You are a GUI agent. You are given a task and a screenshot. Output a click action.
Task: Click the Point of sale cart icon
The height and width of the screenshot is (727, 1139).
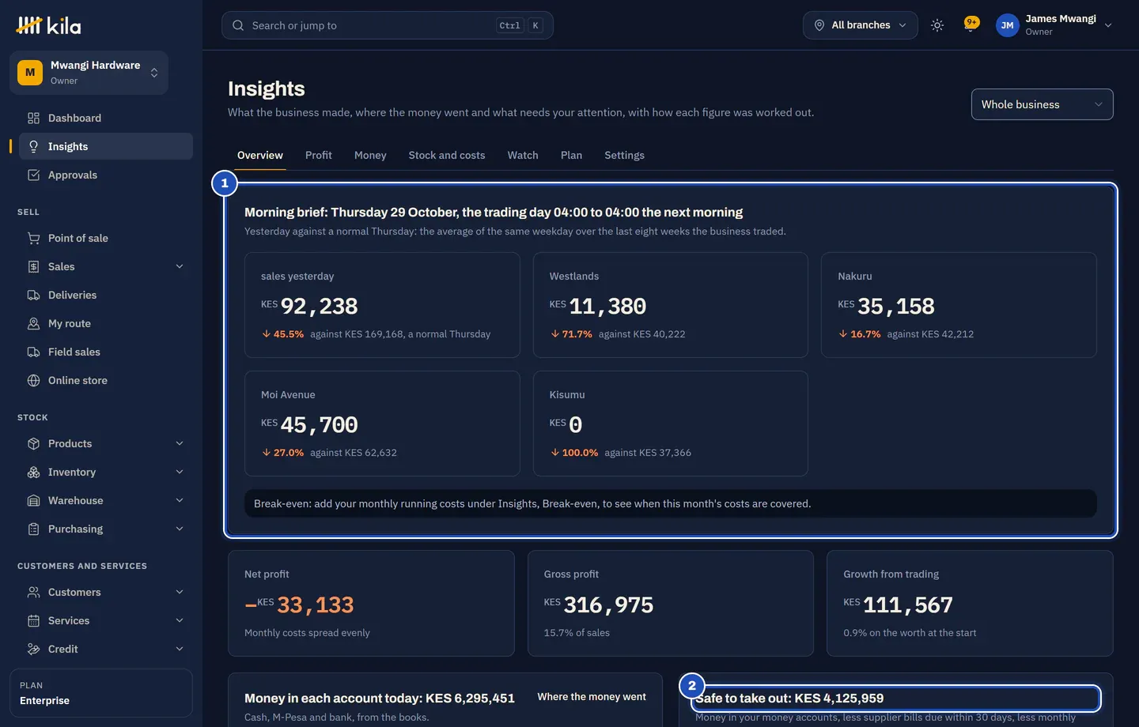point(33,239)
